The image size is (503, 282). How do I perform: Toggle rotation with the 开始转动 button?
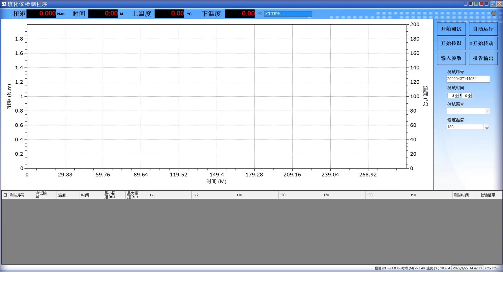tap(483, 43)
